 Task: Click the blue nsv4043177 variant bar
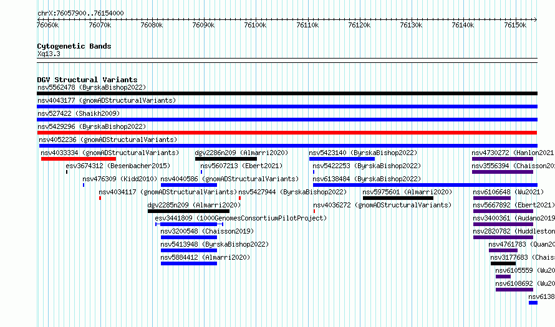287,107
